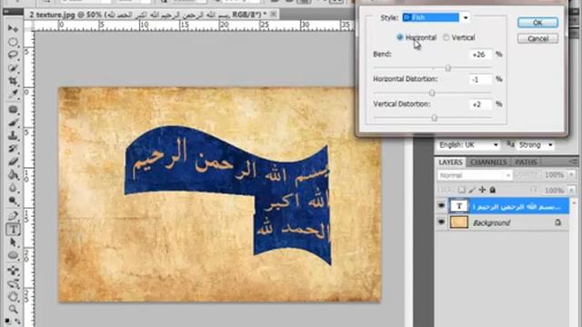Click the lock image pixels brush icon

pos(472,190)
